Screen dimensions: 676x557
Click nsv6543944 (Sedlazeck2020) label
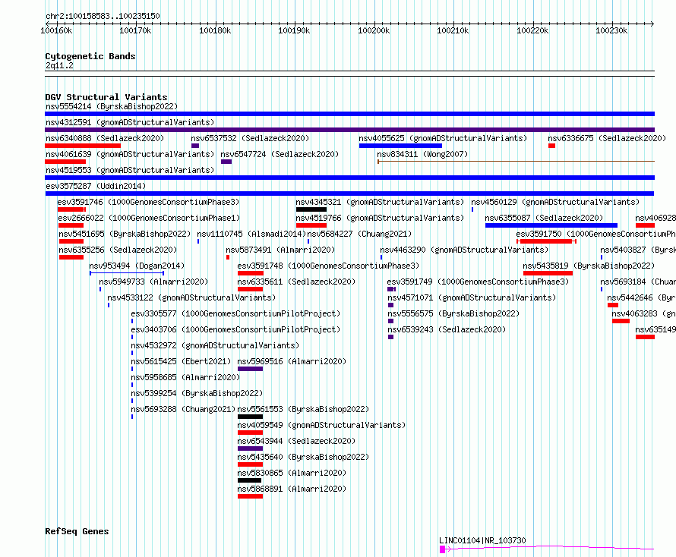tap(296, 441)
